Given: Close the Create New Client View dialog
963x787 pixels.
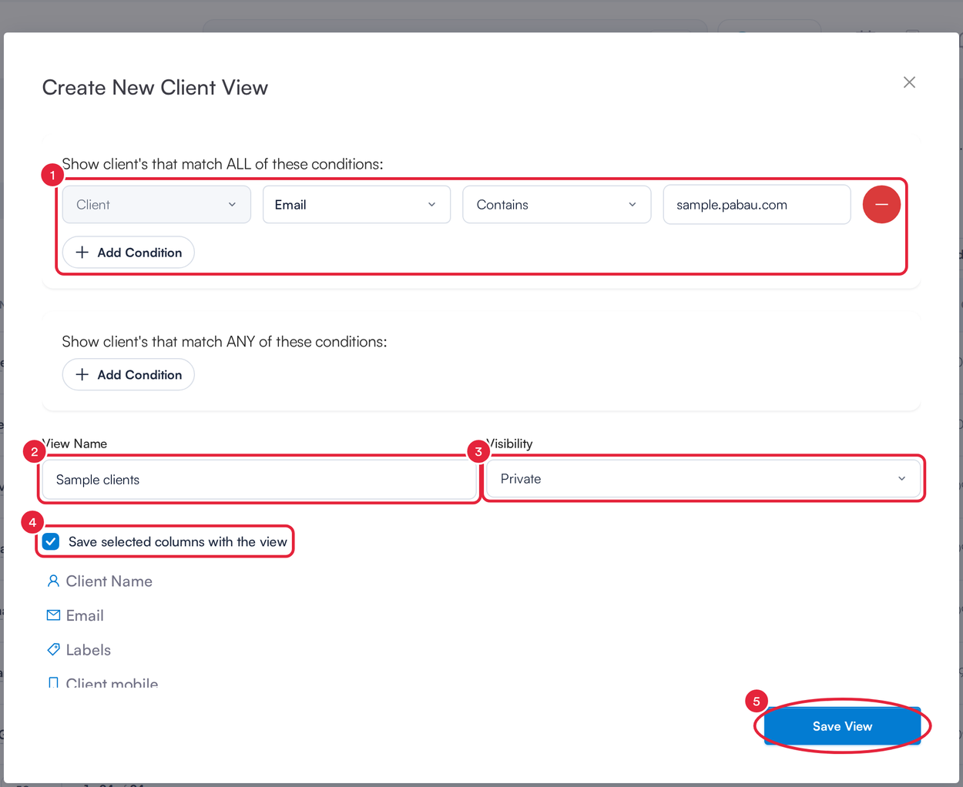Looking at the screenshot, I should pyautogui.click(x=909, y=82).
